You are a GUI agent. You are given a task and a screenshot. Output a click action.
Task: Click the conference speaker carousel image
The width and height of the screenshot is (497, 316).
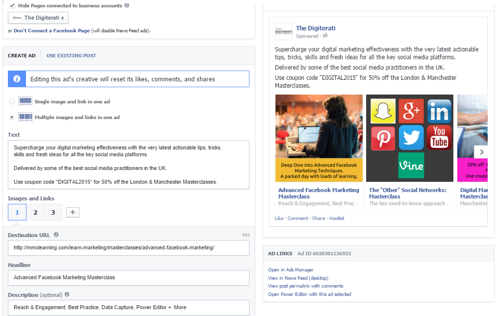[x=319, y=138]
